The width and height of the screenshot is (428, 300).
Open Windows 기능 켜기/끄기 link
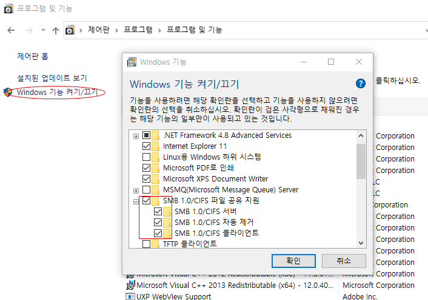(x=57, y=92)
